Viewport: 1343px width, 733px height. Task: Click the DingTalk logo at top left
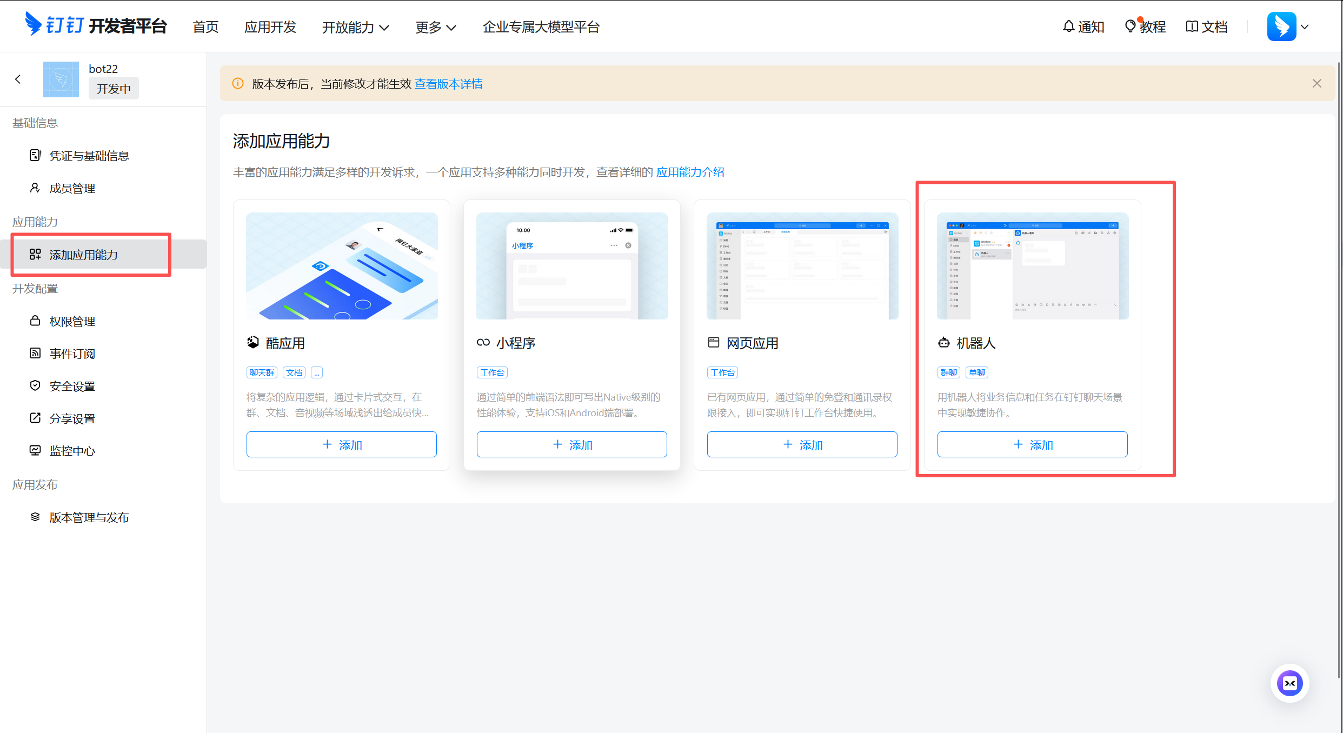pos(34,25)
